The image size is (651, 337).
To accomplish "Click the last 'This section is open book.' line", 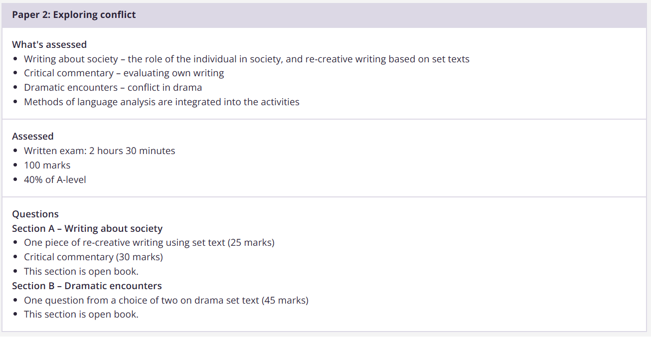I will 81,315.
